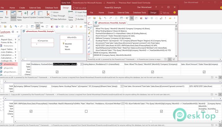
Task: Click the smiley feedback icon in PowerSQL Example
Action: [x=174, y=12]
